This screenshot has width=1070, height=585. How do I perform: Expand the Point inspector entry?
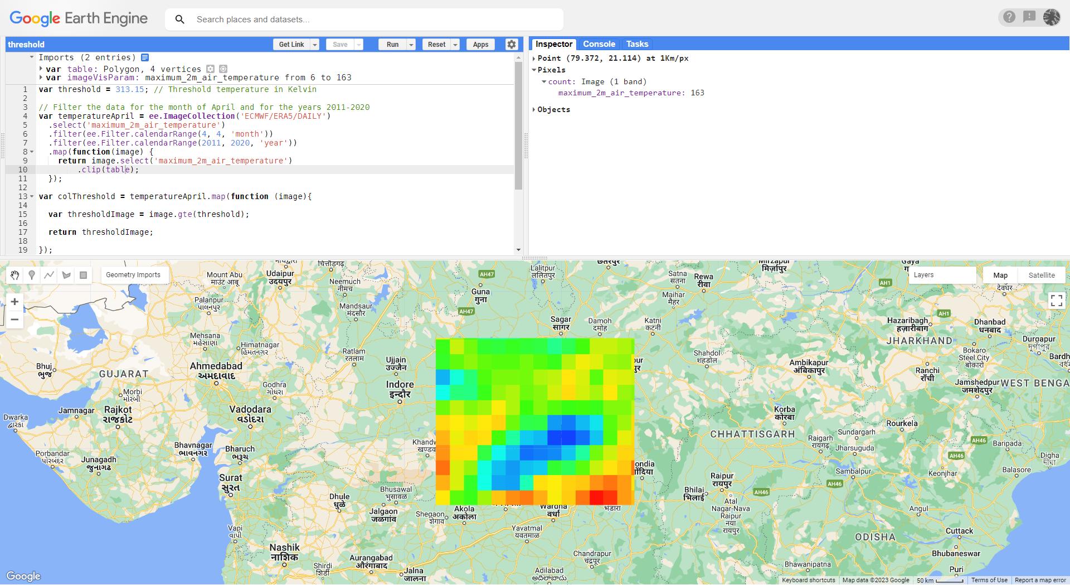[x=534, y=58]
